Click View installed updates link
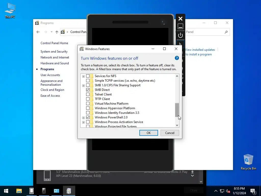Image resolution: width=261 pixels, height=196 pixels. (x=200, y=50)
